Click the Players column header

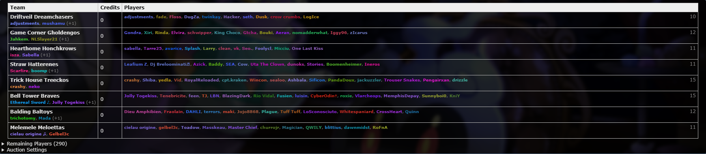point(134,7)
